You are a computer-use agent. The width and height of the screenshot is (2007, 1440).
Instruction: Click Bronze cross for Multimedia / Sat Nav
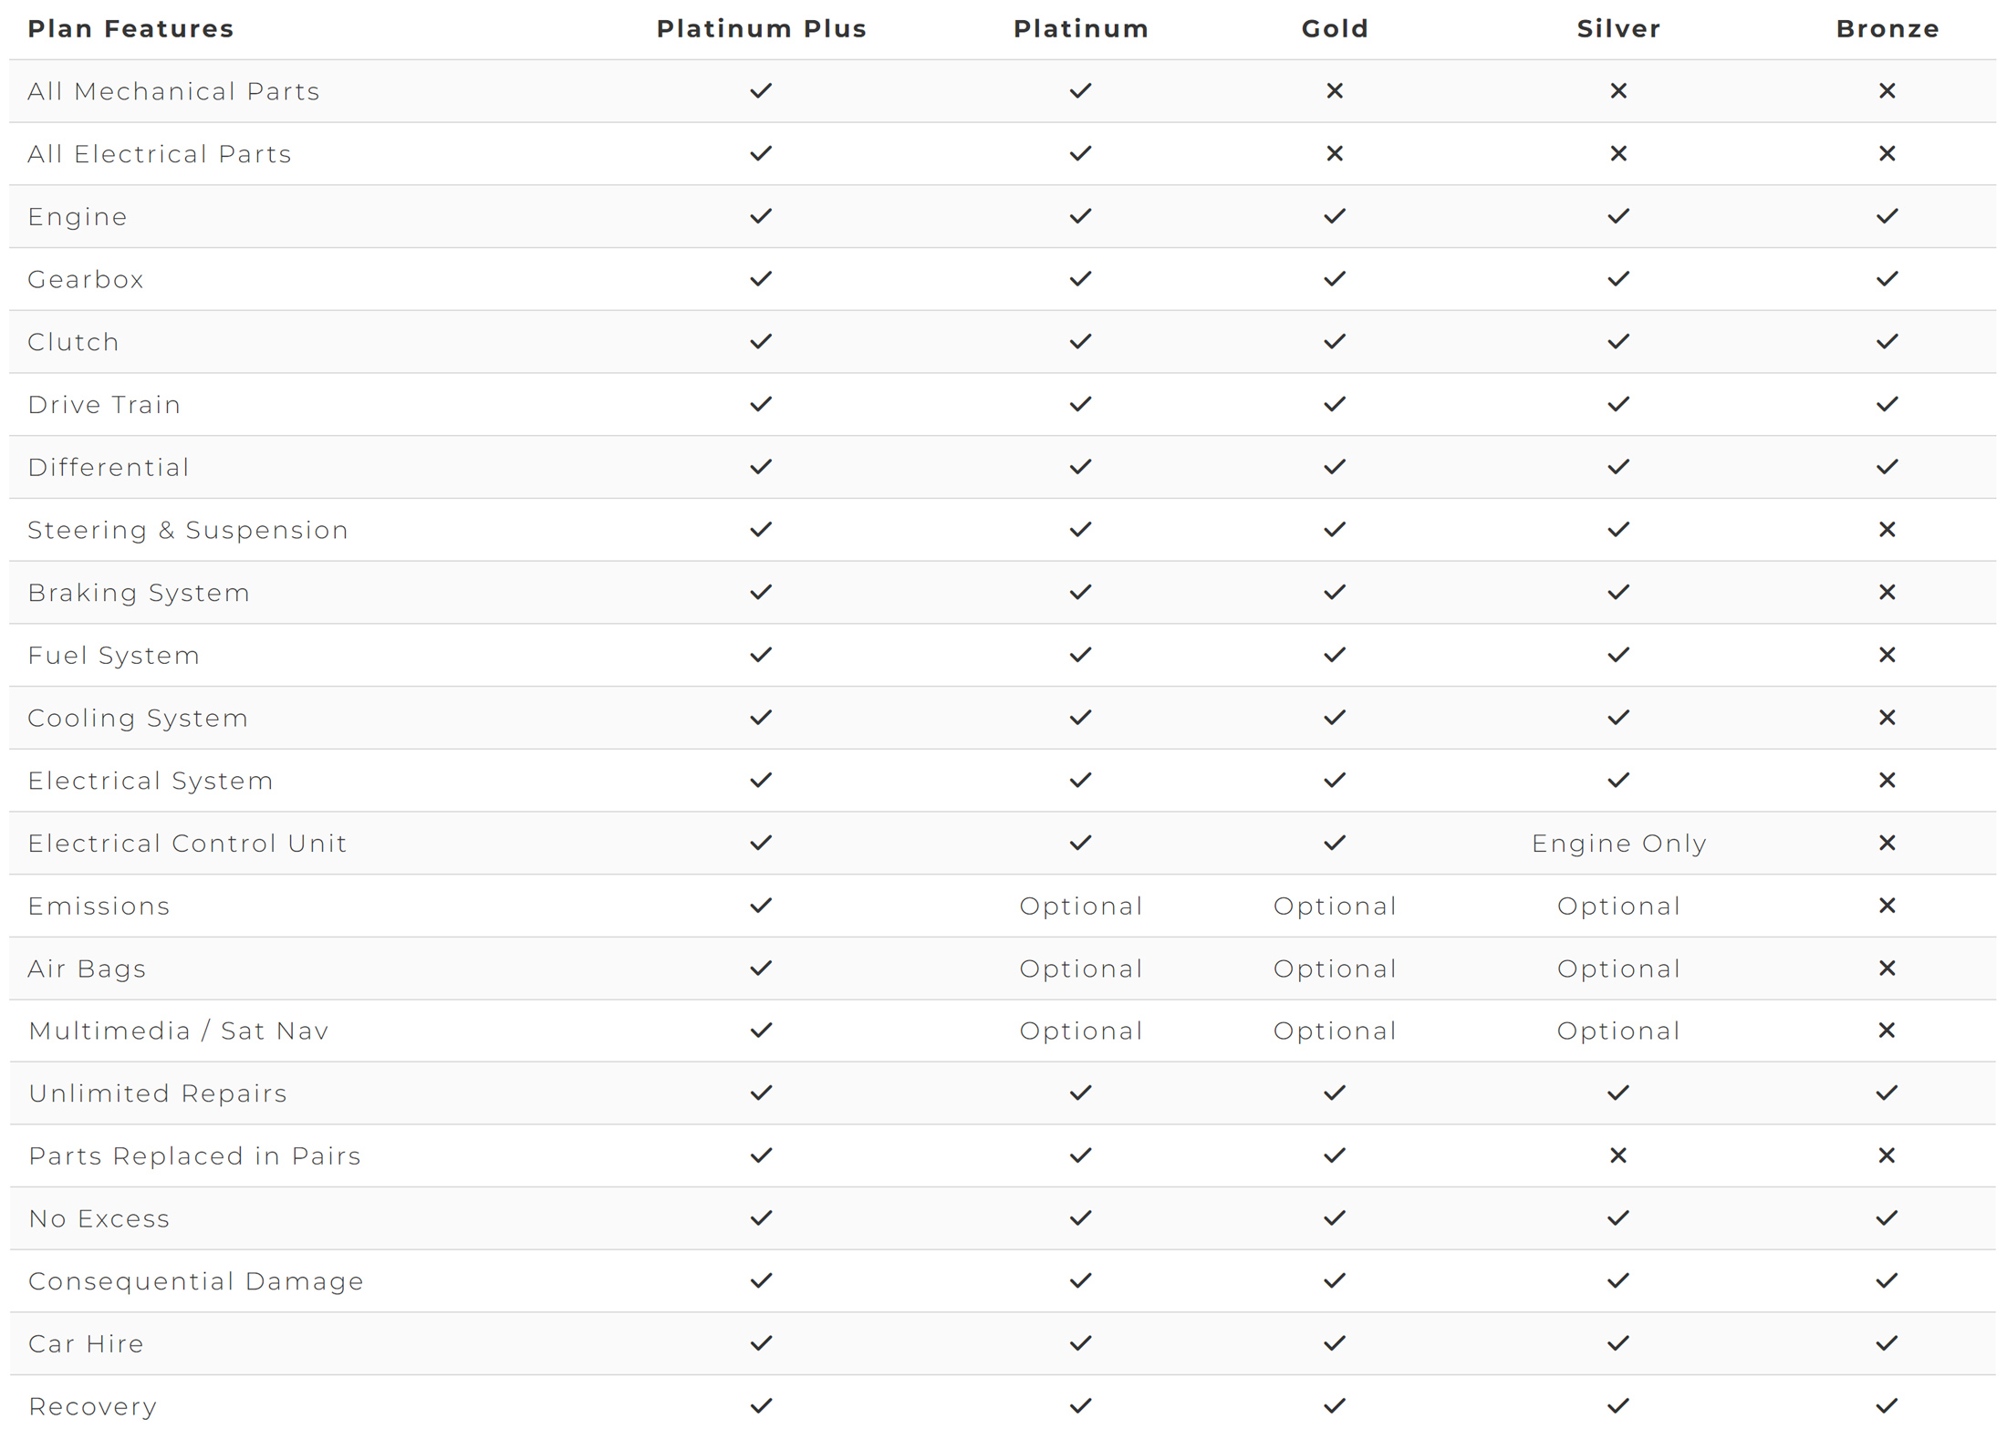(1887, 1031)
